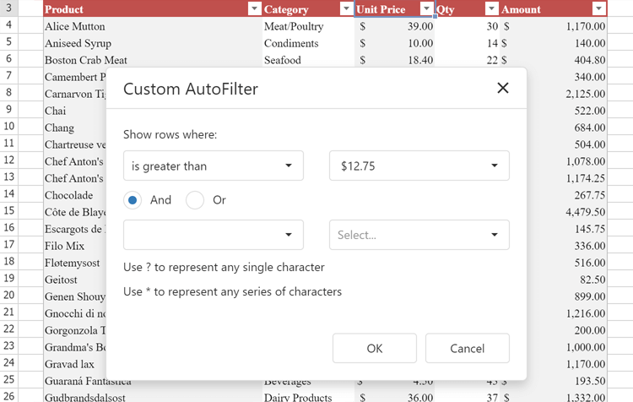
Task: Open the Amount column filter arrow
Action: [x=598, y=9]
